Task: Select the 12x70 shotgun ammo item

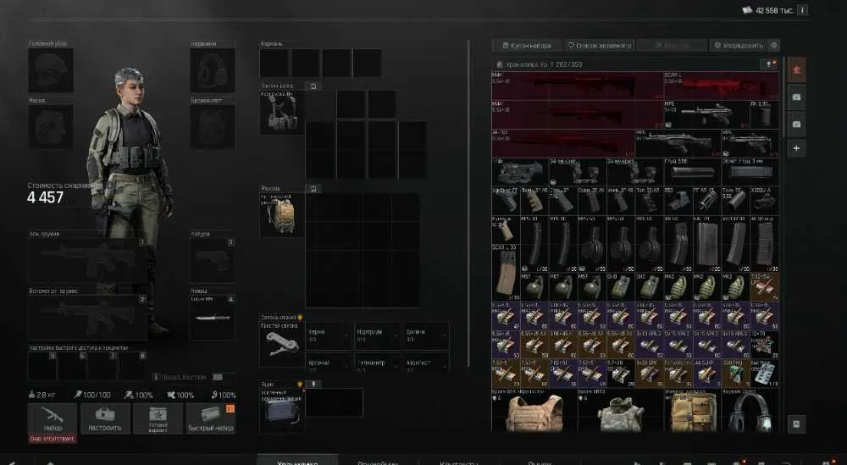Action: (764, 344)
